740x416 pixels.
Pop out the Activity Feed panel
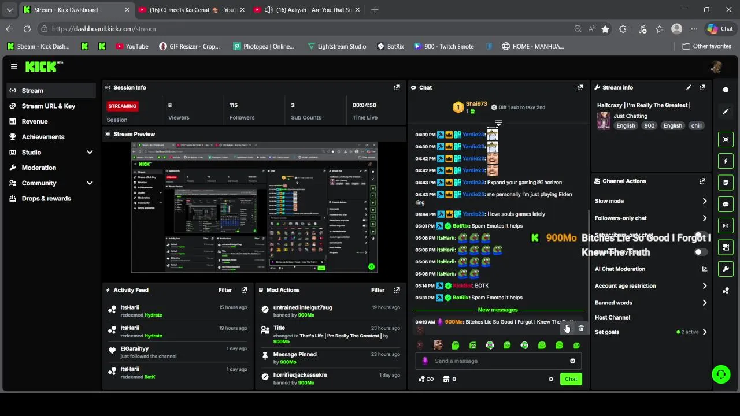click(244, 290)
